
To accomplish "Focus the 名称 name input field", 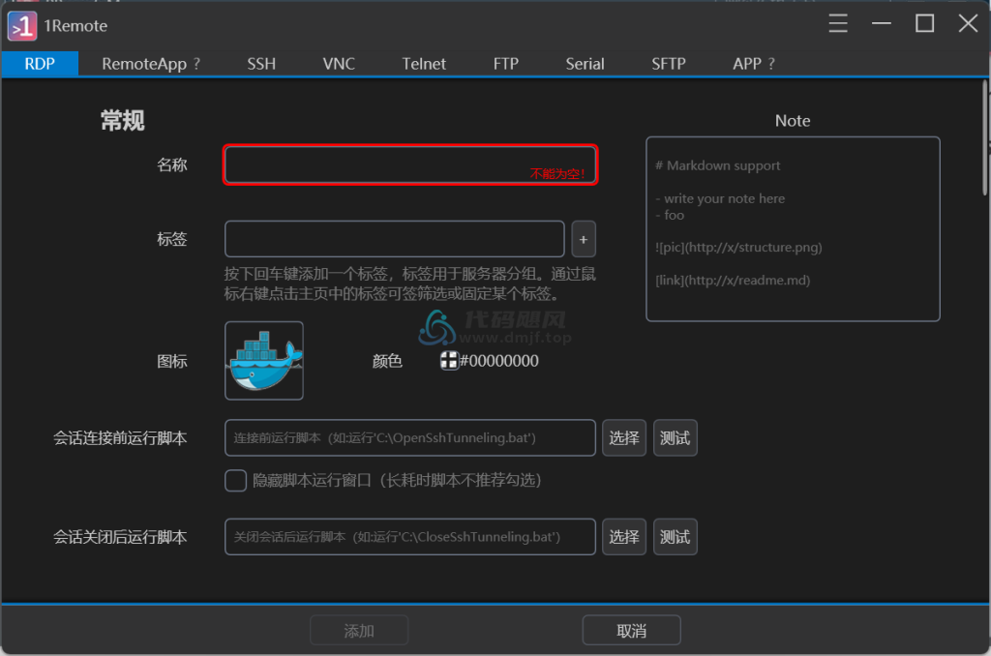I will (410, 164).
